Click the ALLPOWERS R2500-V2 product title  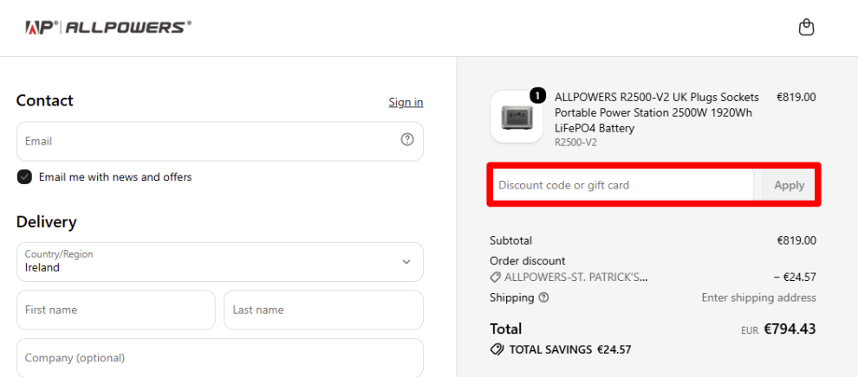[x=657, y=113]
